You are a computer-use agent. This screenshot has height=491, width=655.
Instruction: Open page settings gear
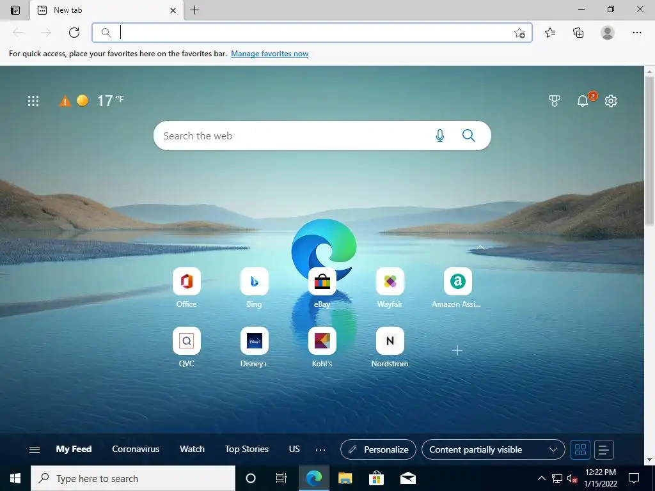point(611,100)
